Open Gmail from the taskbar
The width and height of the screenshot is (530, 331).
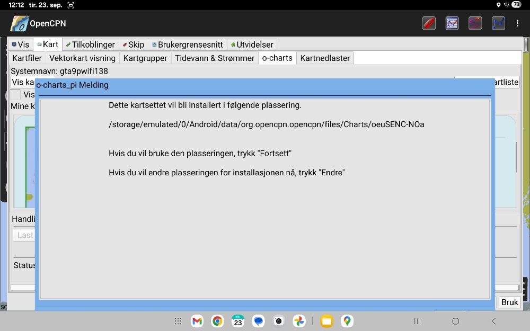[x=197, y=321]
